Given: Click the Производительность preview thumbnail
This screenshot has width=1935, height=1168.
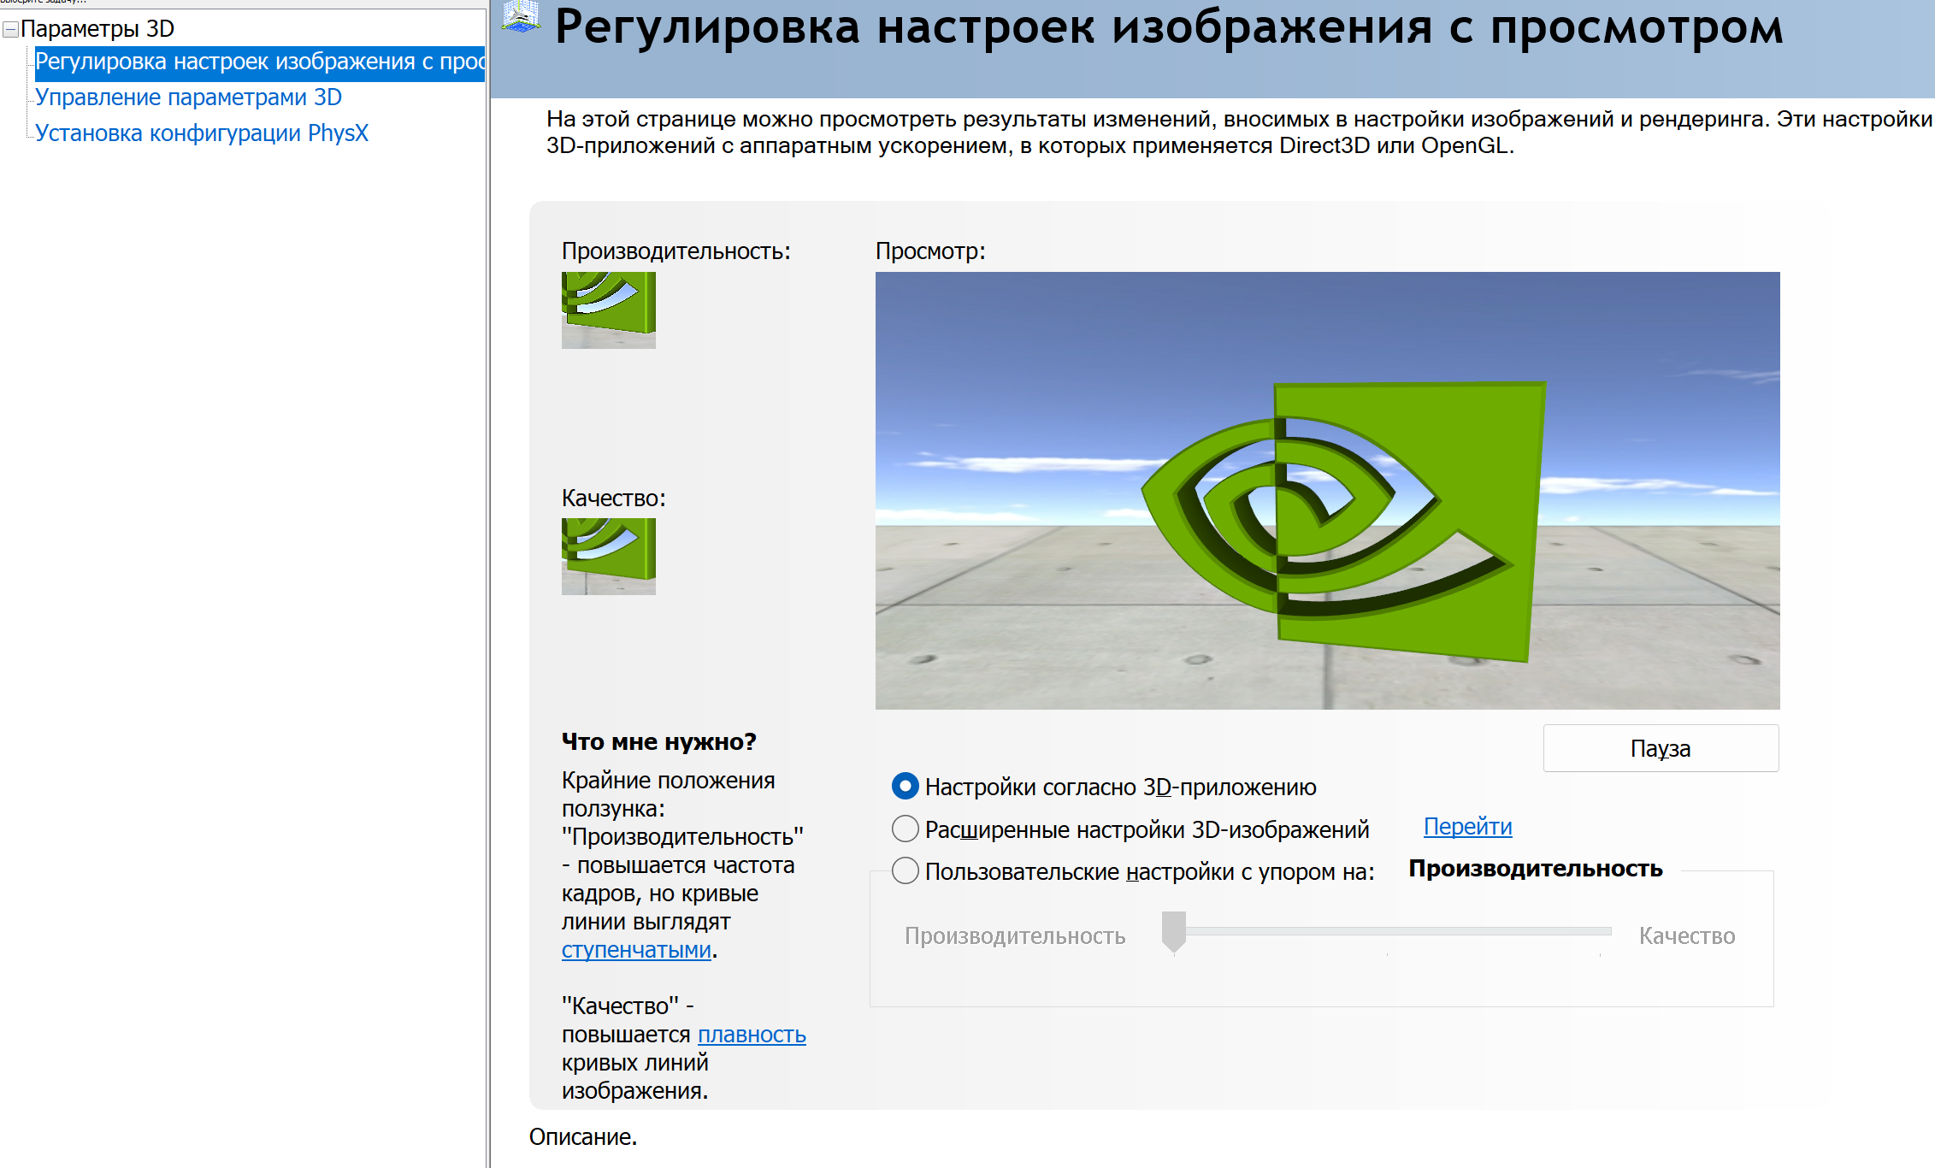Looking at the screenshot, I should point(609,310).
